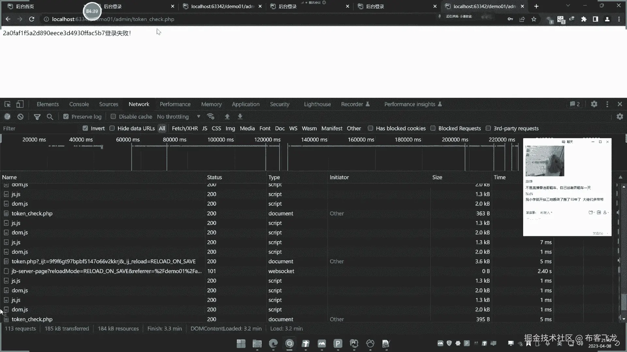
Task: Open the Application panel tab
Action: coord(246,104)
